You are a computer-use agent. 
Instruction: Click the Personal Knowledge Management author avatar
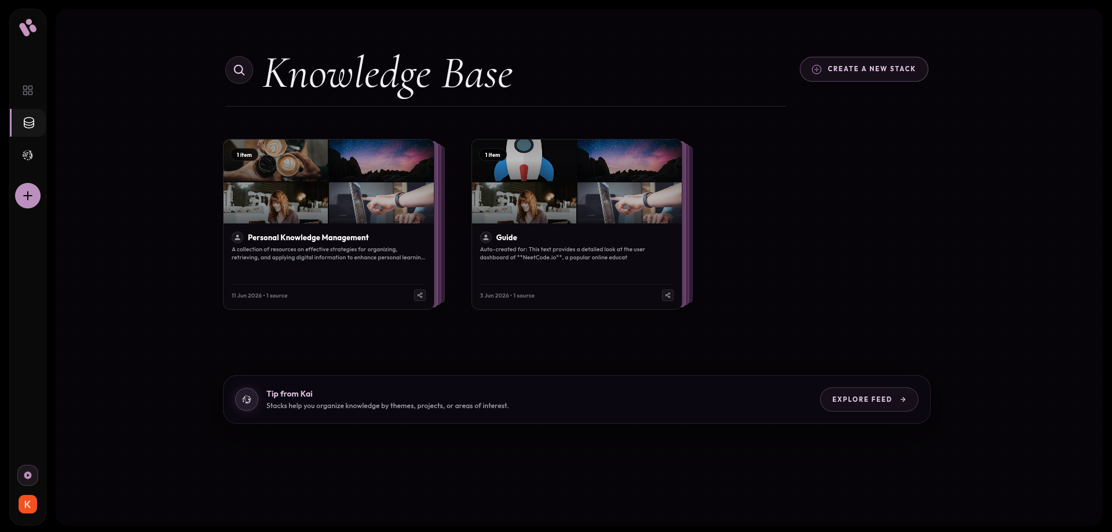pyautogui.click(x=237, y=237)
